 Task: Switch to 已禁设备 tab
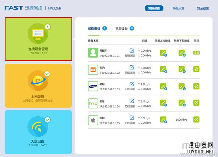pyautogui.click(x=125, y=29)
